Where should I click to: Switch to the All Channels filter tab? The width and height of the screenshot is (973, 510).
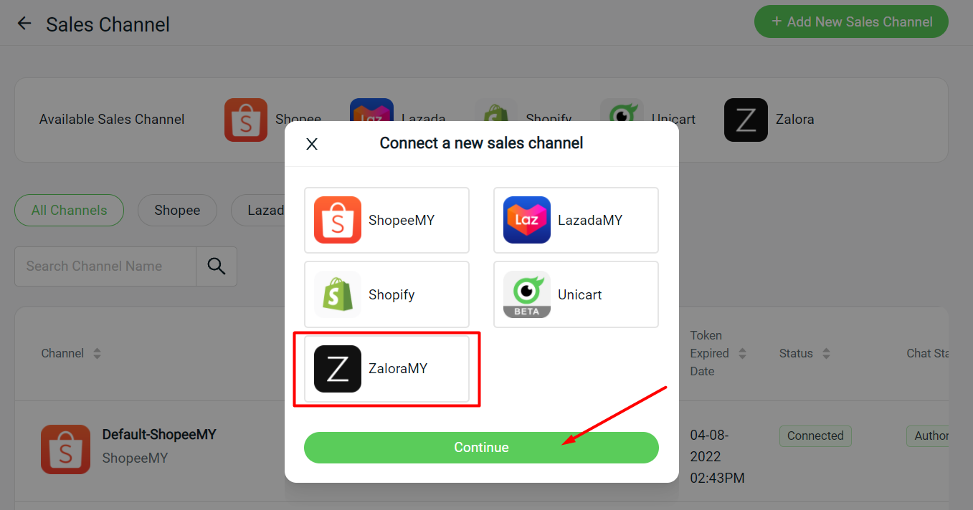tap(70, 210)
